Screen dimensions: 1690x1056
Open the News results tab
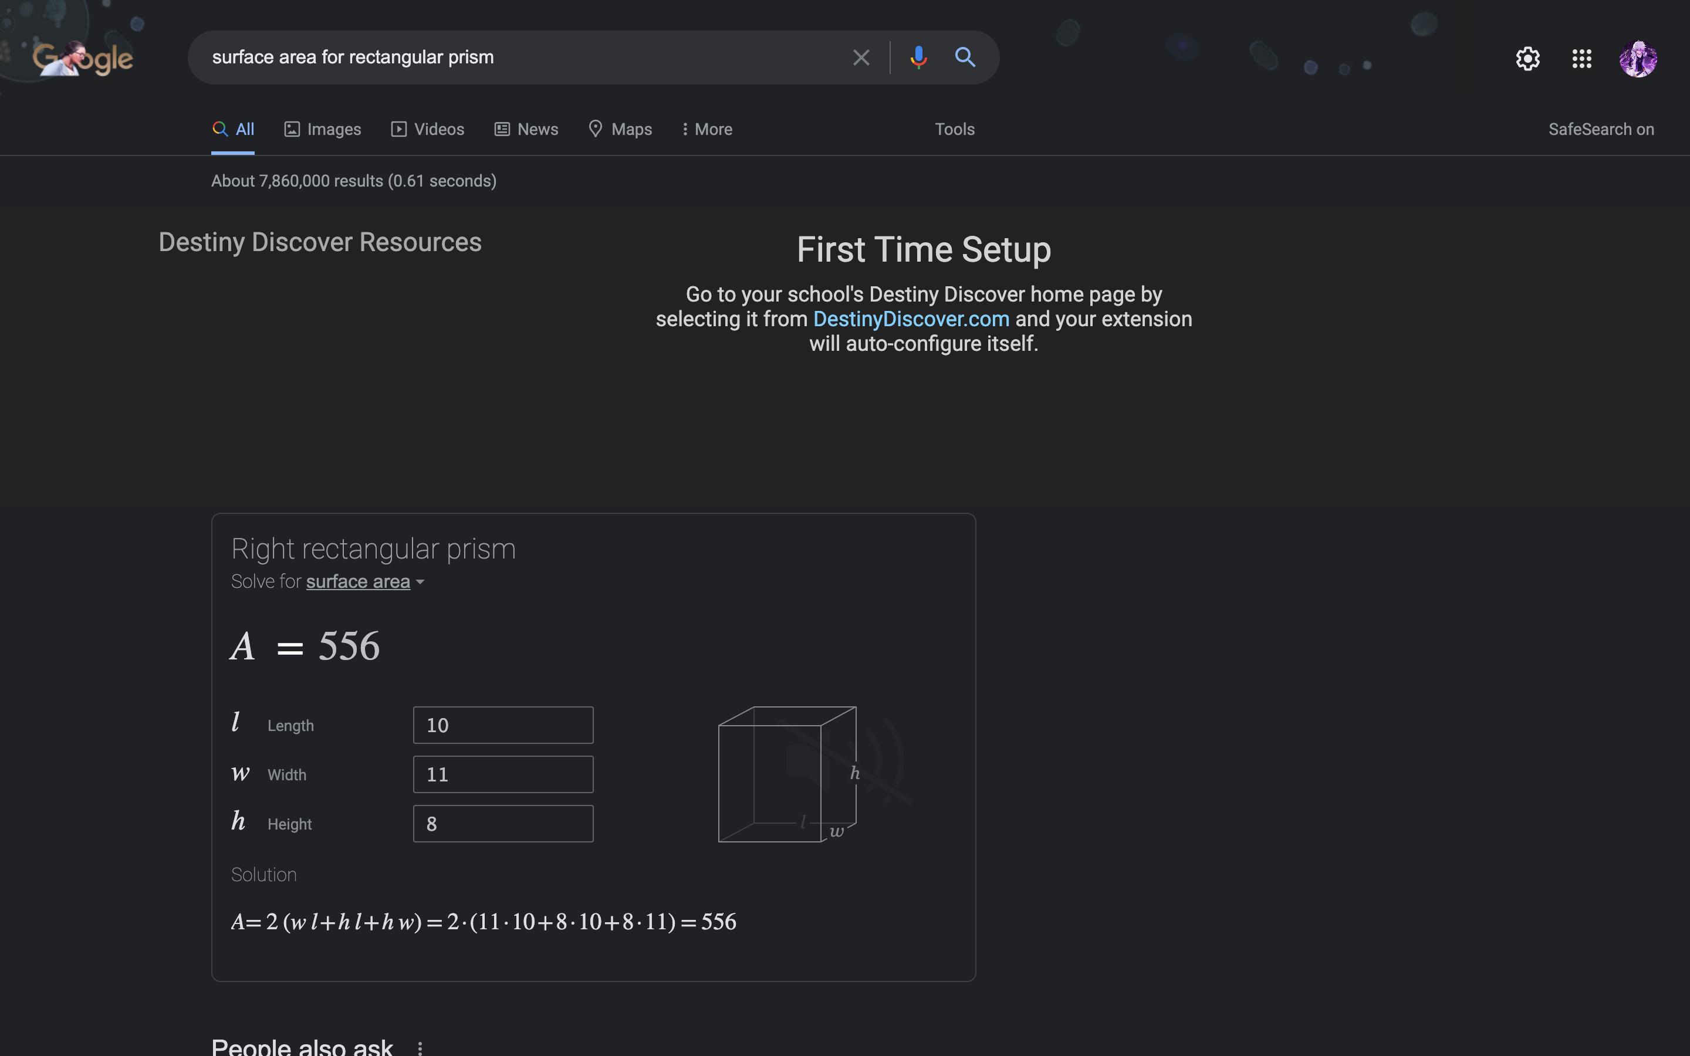tap(526, 129)
